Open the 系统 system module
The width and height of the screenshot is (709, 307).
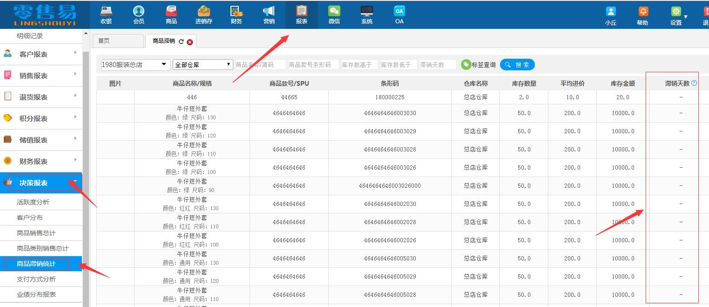point(366,14)
